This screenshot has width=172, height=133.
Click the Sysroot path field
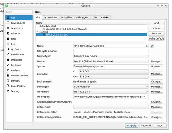[x=111, y=66]
